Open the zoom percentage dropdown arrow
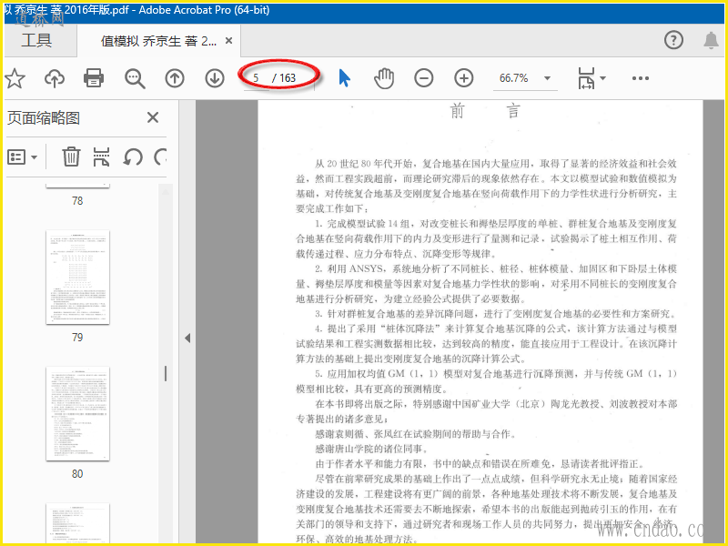 click(x=548, y=78)
